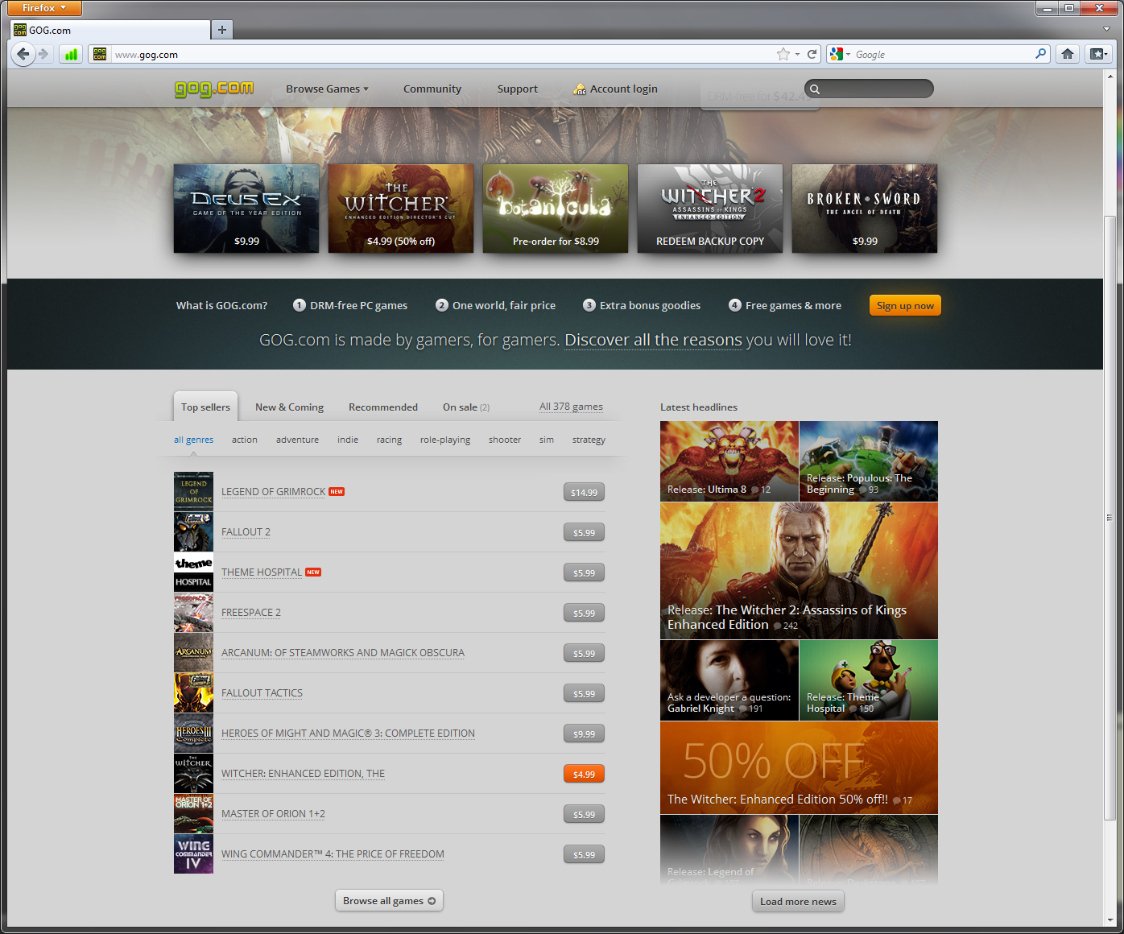1124x934 pixels.
Task: Open a new tab with plus button
Action: tap(222, 30)
